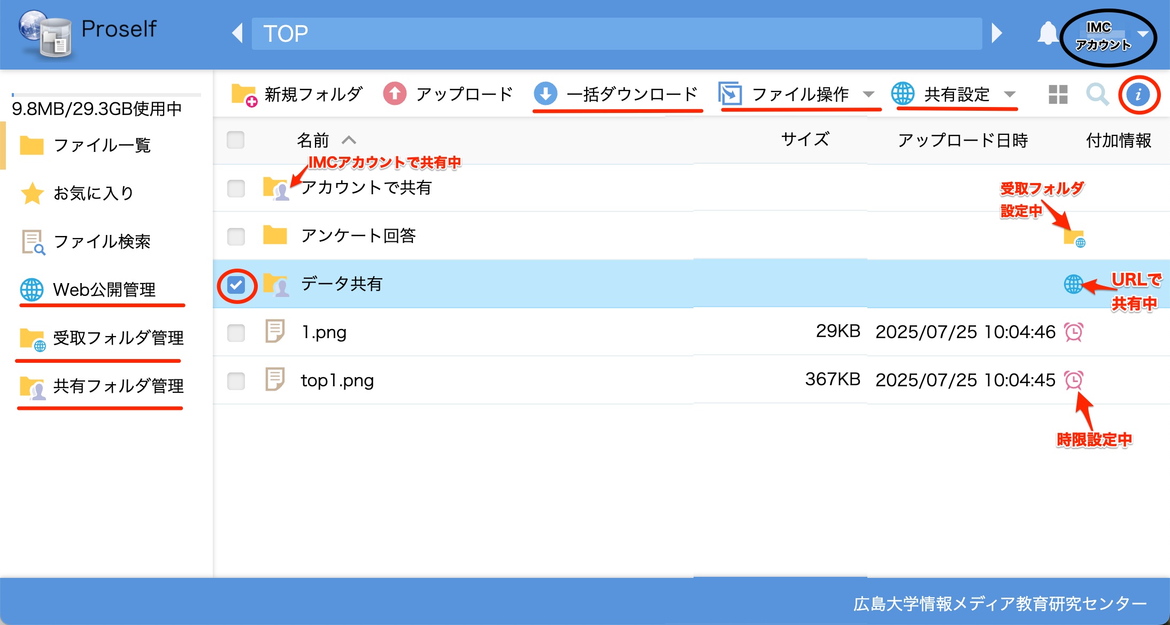
Task: Click the 一括ダウンロード download icon
Action: coord(545,94)
